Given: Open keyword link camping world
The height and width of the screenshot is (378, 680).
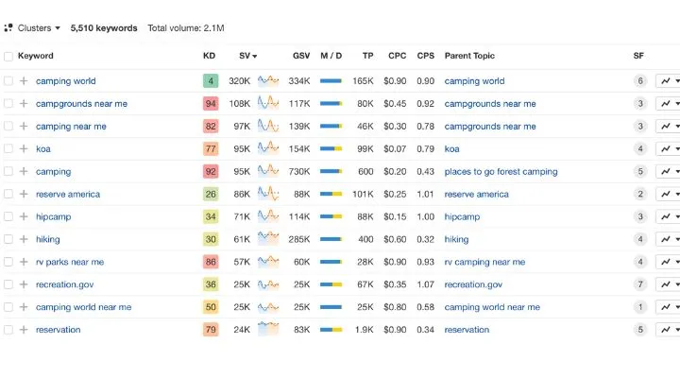Looking at the screenshot, I should tap(66, 80).
